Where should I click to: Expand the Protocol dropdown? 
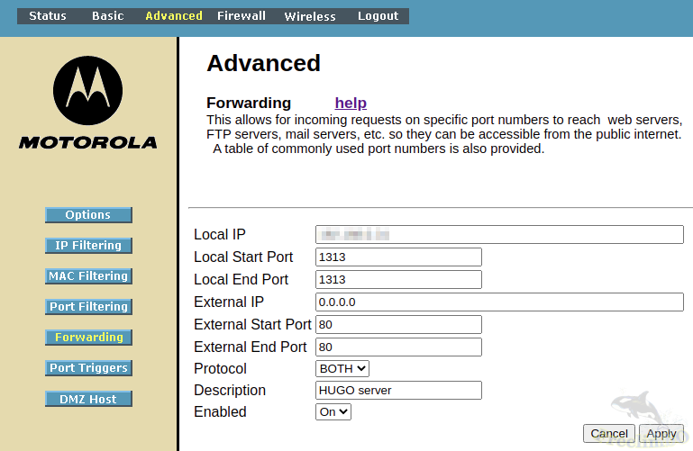click(x=342, y=368)
